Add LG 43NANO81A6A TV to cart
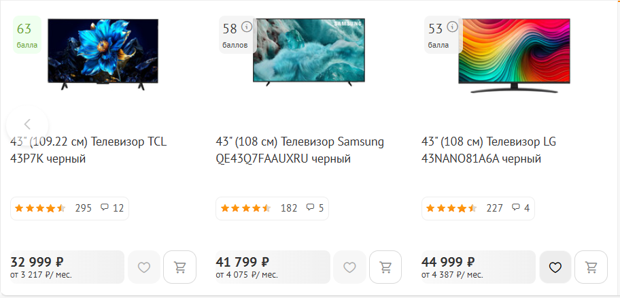The image size is (620, 298). pos(591,267)
